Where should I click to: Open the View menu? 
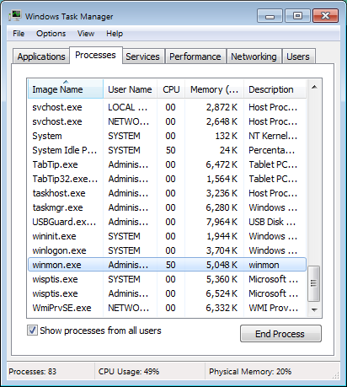coord(86,34)
